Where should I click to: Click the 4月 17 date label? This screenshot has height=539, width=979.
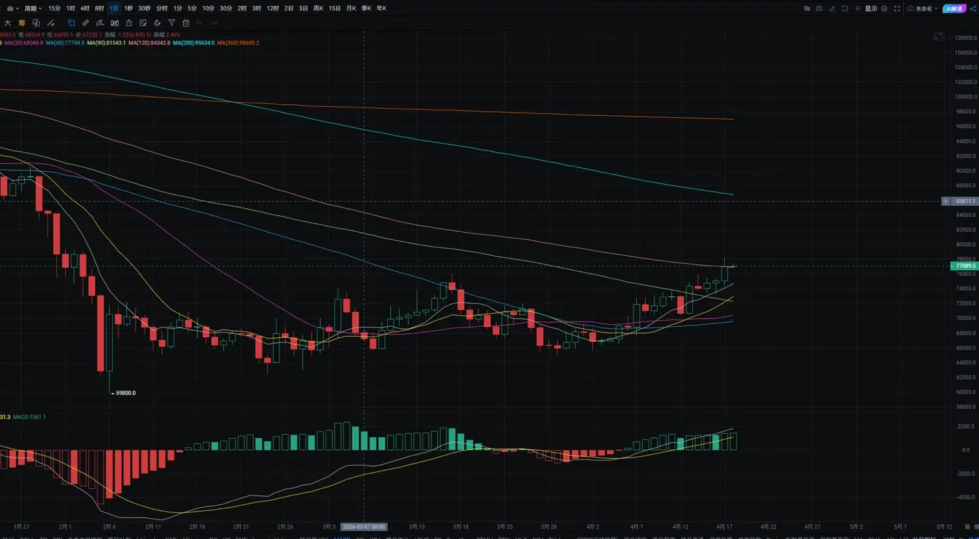point(724,527)
